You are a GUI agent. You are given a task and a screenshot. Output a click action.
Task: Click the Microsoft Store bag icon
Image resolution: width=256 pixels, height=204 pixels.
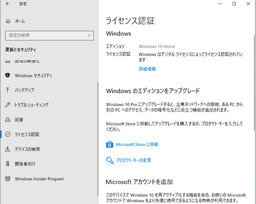109,144
